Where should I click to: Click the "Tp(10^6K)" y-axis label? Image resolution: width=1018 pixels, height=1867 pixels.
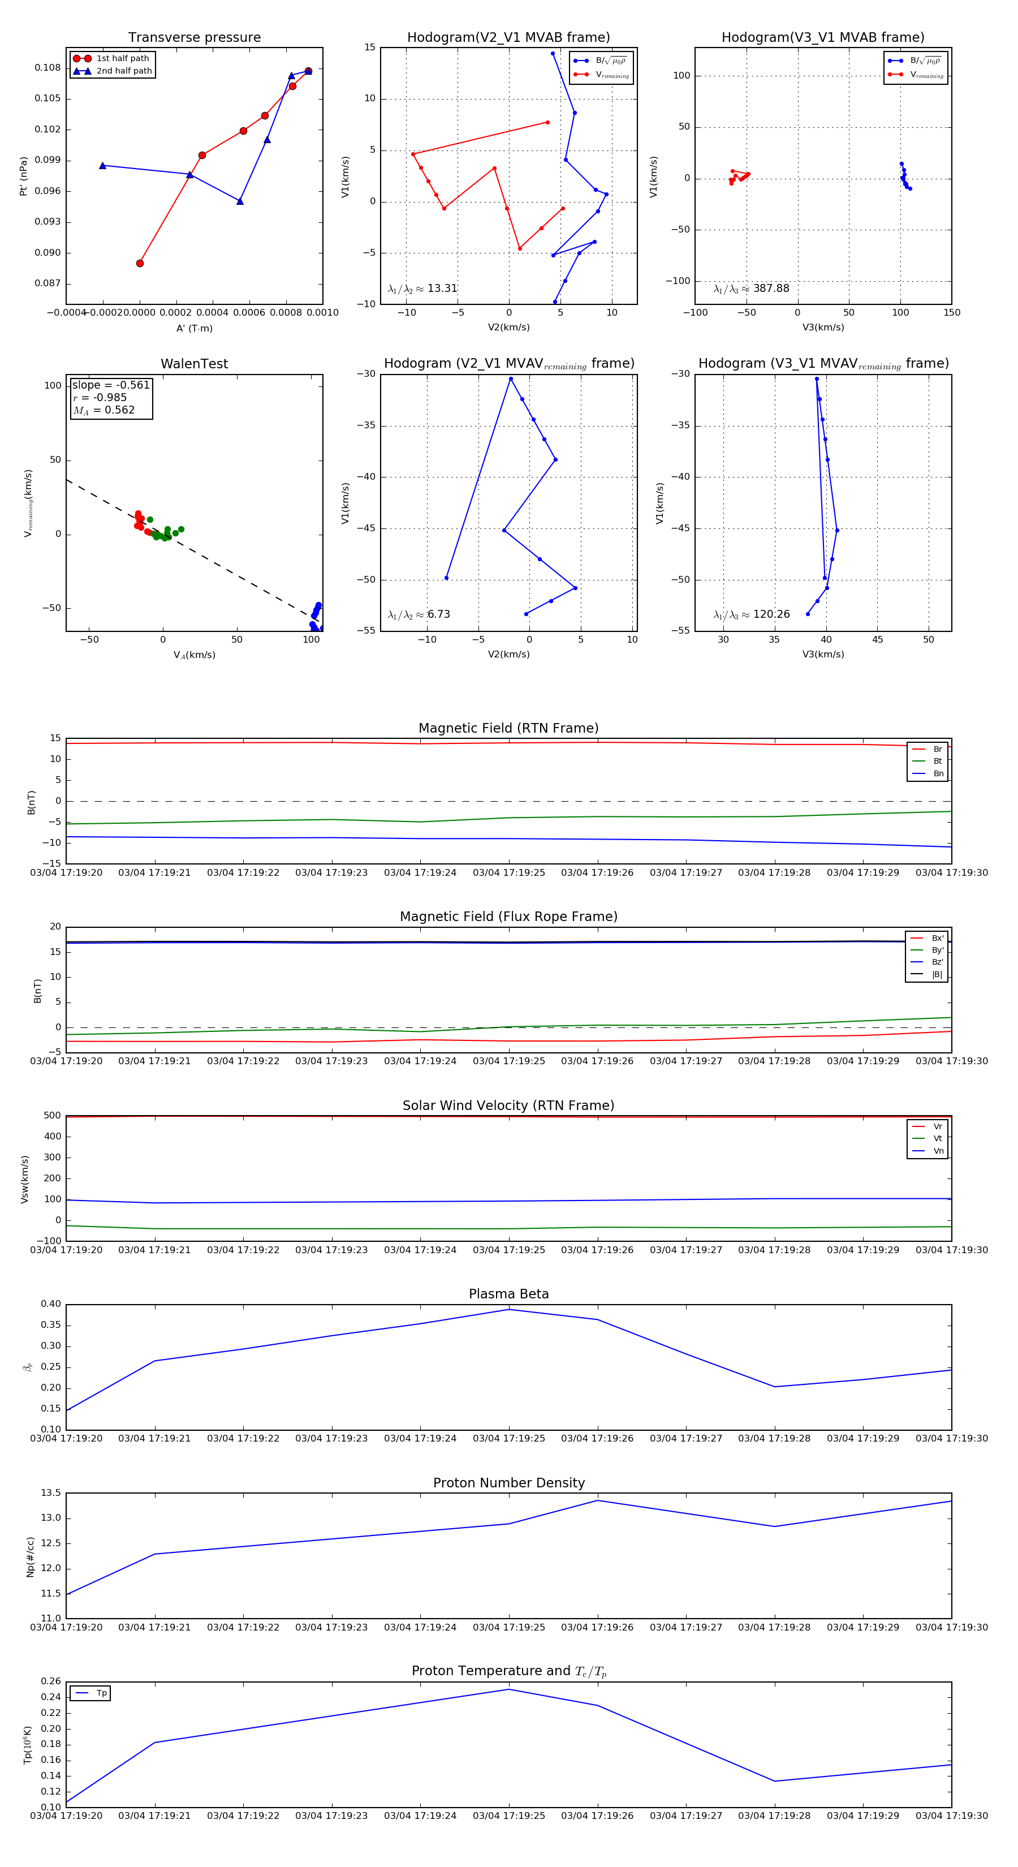point(27,1745)
